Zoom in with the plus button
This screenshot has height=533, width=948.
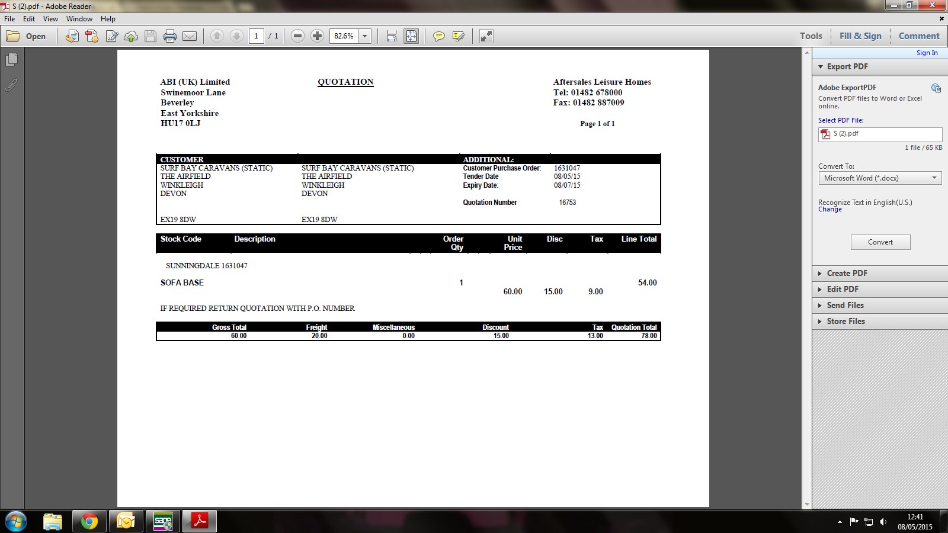(x=318, y=36)
